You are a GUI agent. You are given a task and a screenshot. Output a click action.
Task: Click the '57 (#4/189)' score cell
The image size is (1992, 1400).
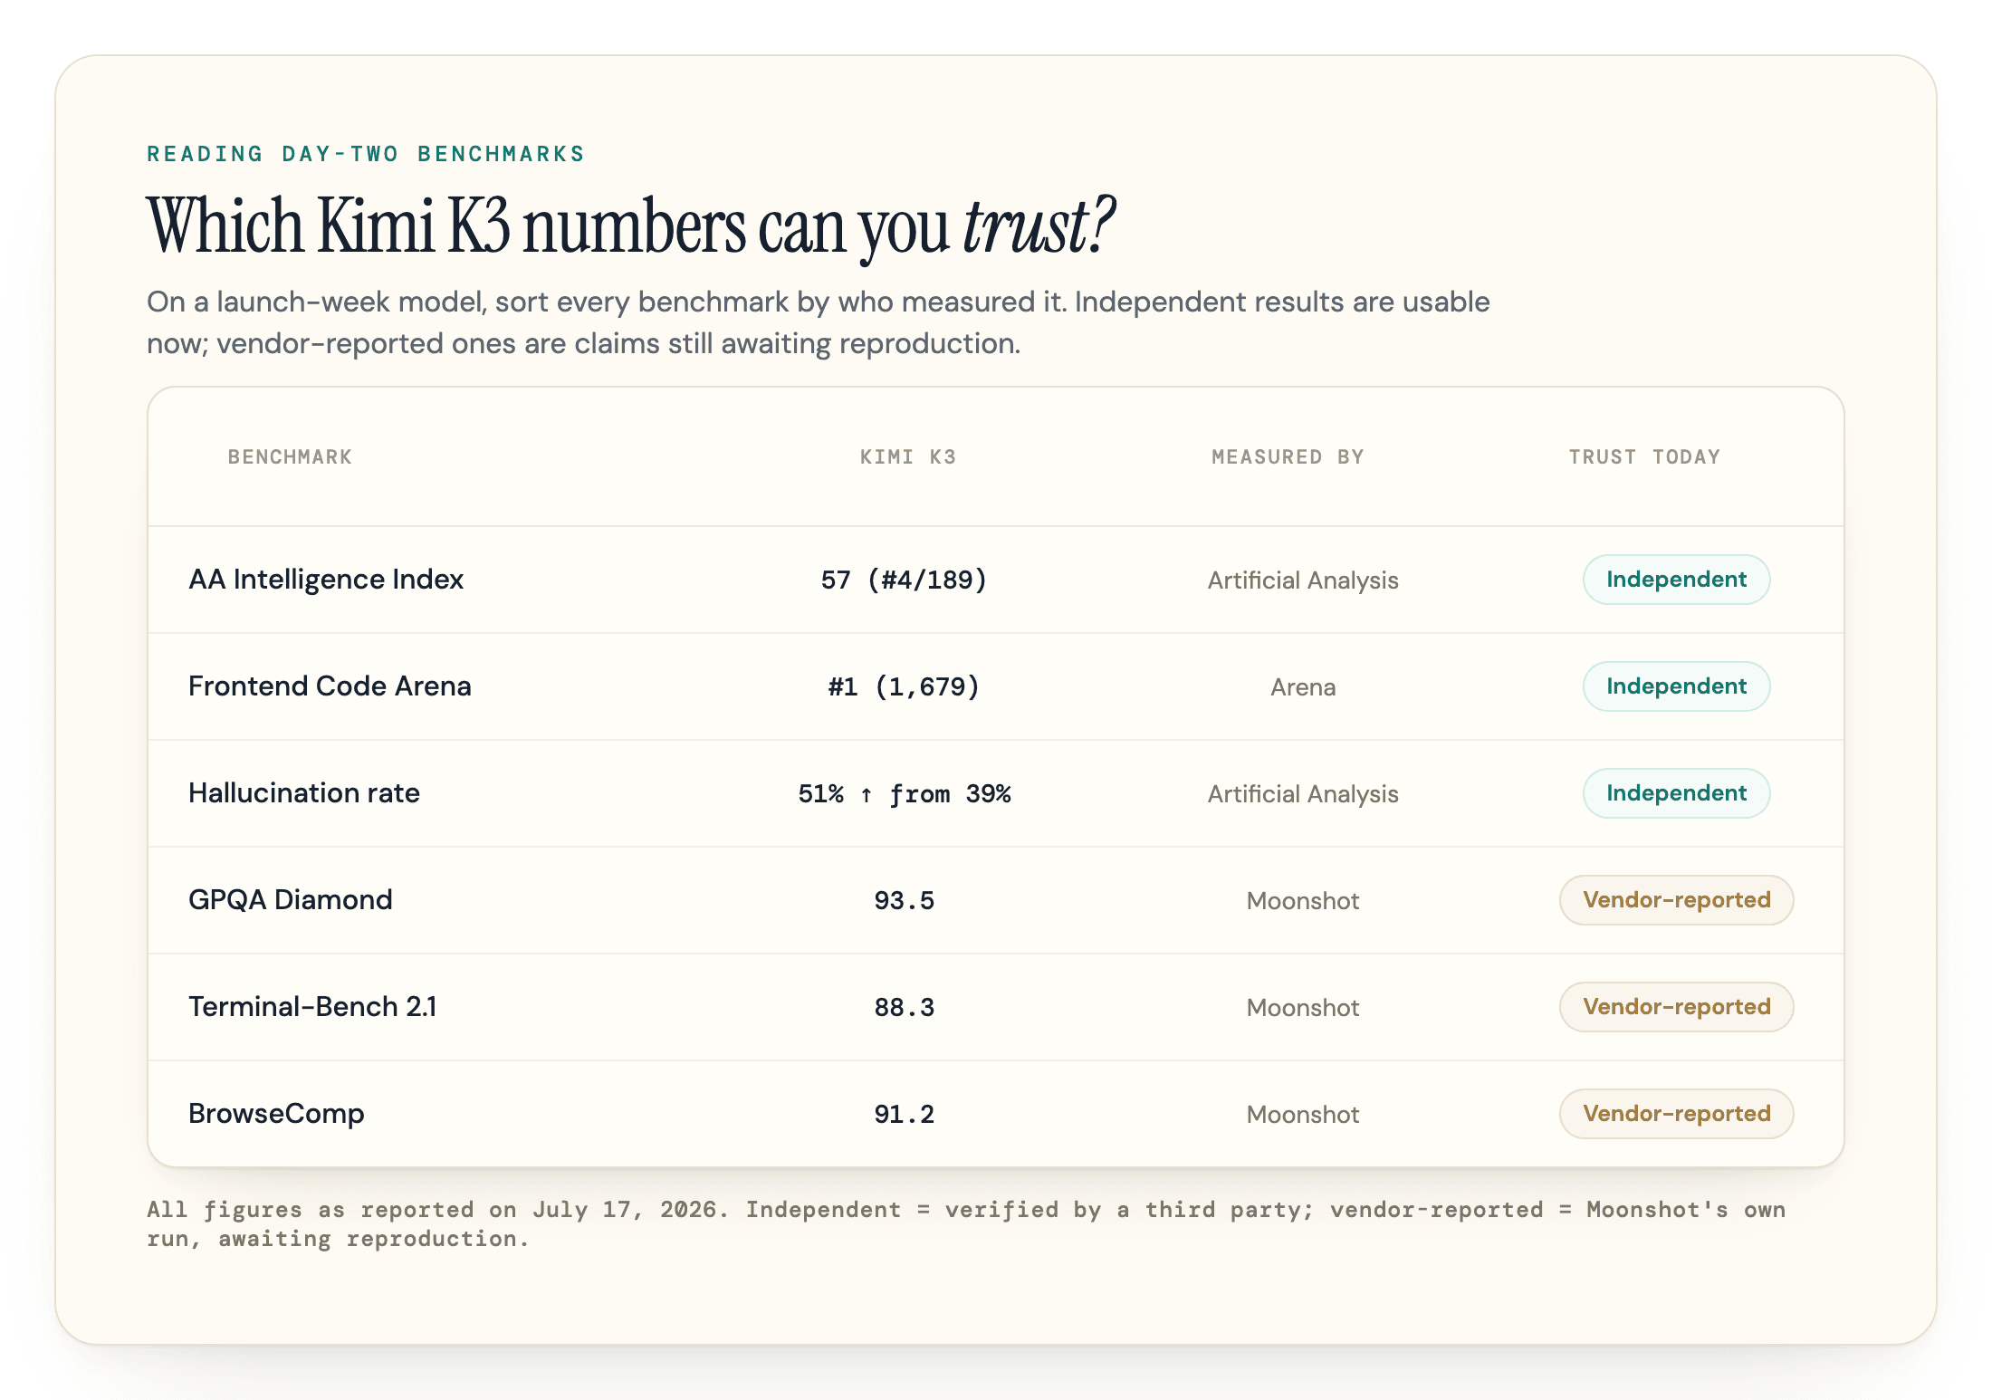click(x=904, y=580)
